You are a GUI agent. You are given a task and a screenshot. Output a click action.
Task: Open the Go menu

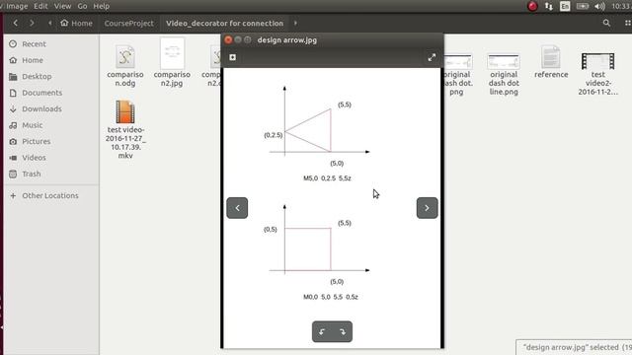pyautogui.click(x=82, y=6)
